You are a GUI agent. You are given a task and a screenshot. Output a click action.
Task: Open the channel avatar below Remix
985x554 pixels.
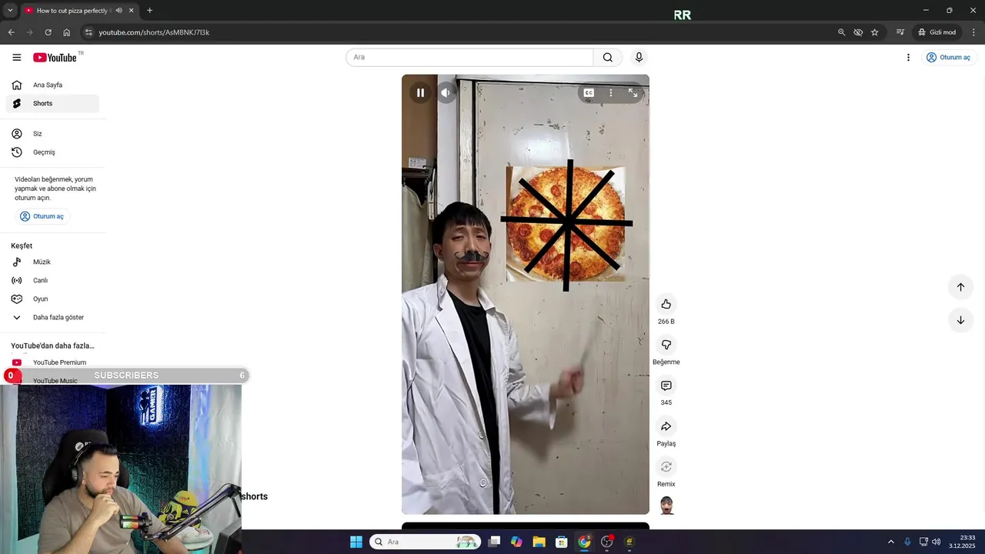coord(666,506)
